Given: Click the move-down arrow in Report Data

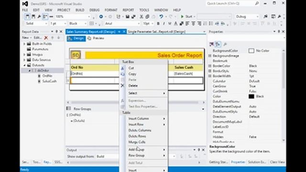Looking at the screenshot, I should click(58, 38).
